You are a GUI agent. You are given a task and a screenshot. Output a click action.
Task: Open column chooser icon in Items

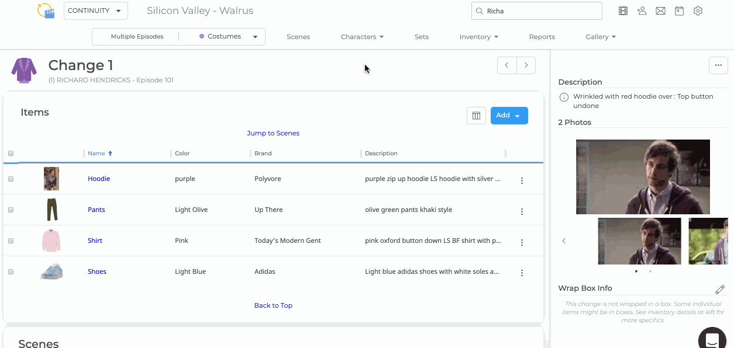click(x=476, y=116)
